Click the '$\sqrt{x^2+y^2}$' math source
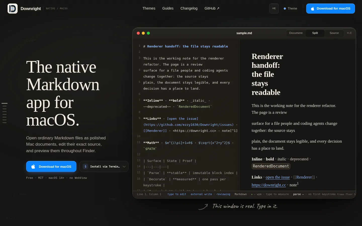The image size is (362, 226). click(x=214, y=143)
